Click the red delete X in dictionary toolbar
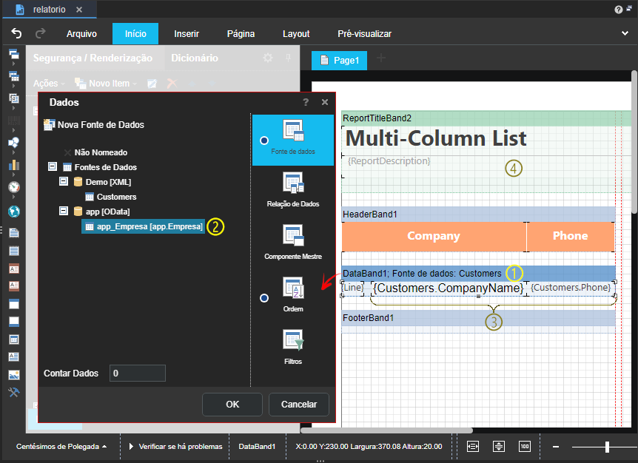This screenshot has width=638, height=463. click(x=172, y=84)
